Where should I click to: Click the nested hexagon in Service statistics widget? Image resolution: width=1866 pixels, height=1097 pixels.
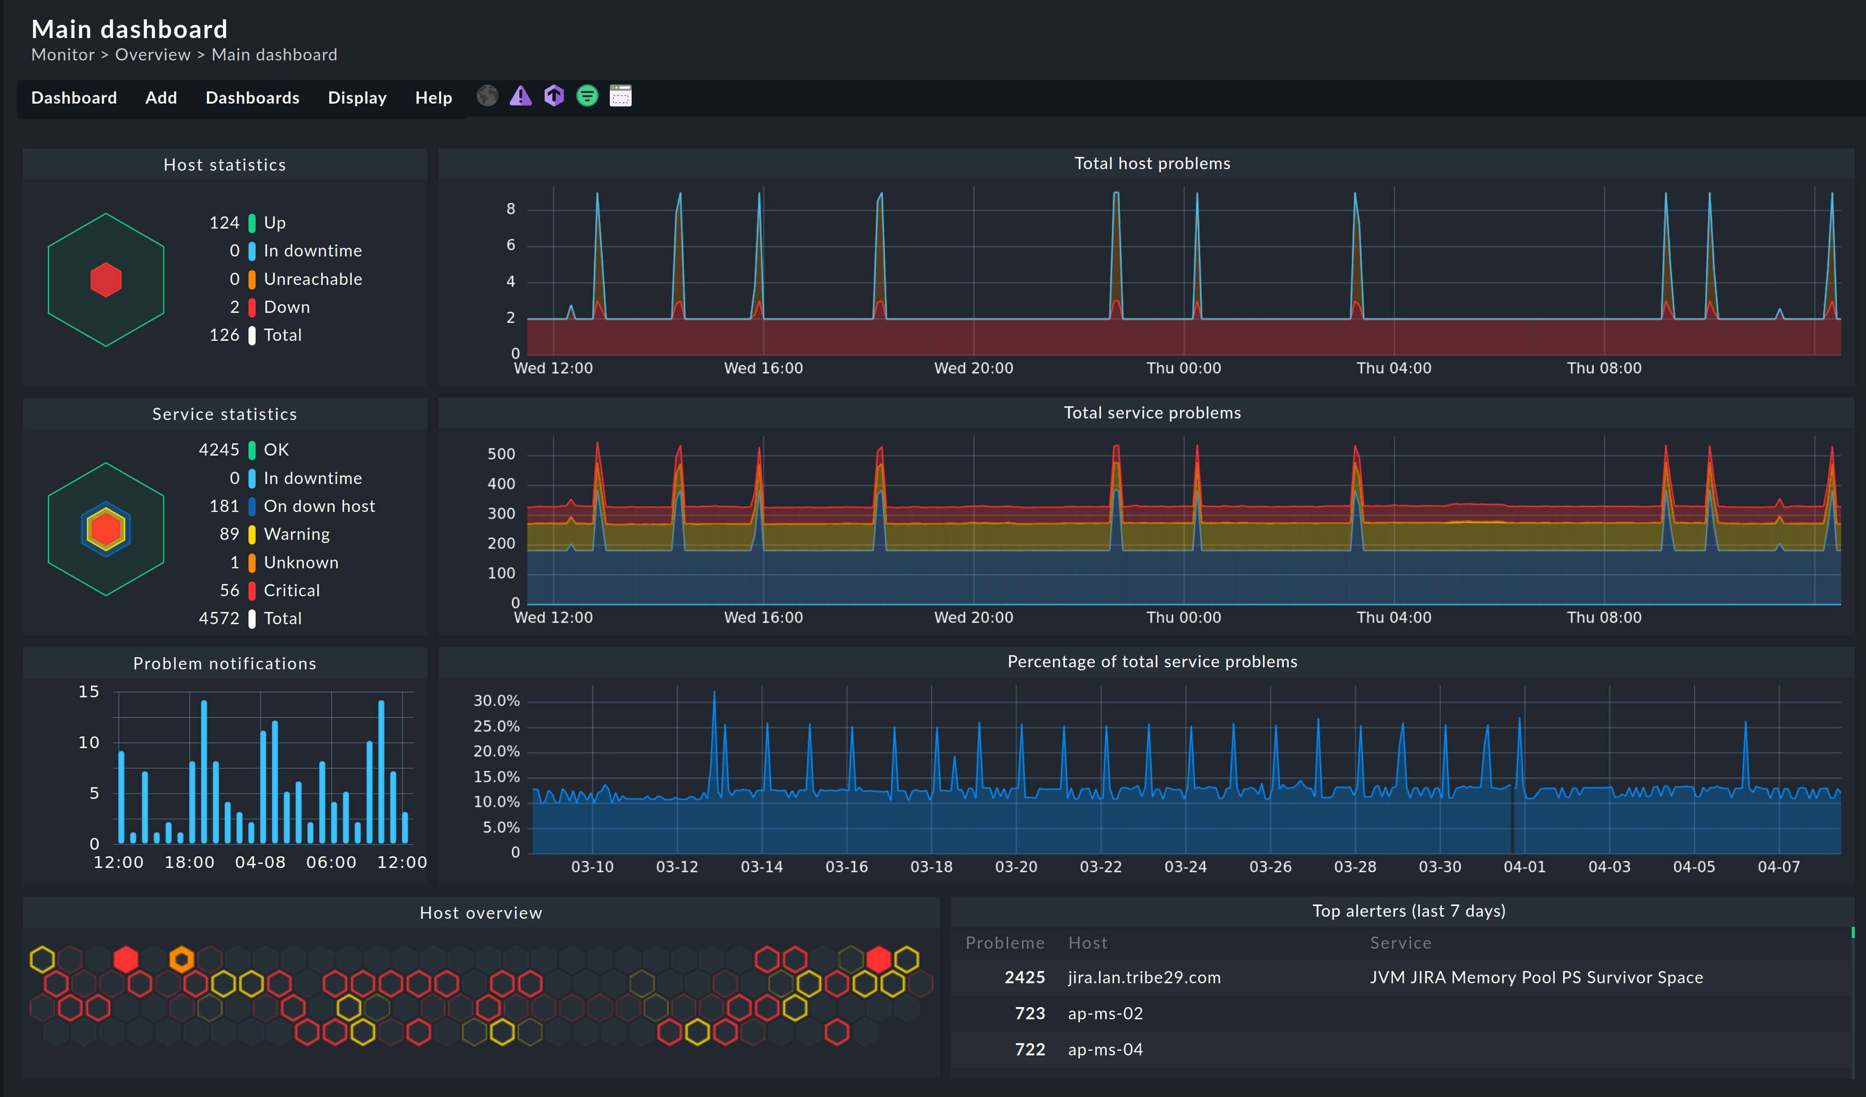pos(106,530)
